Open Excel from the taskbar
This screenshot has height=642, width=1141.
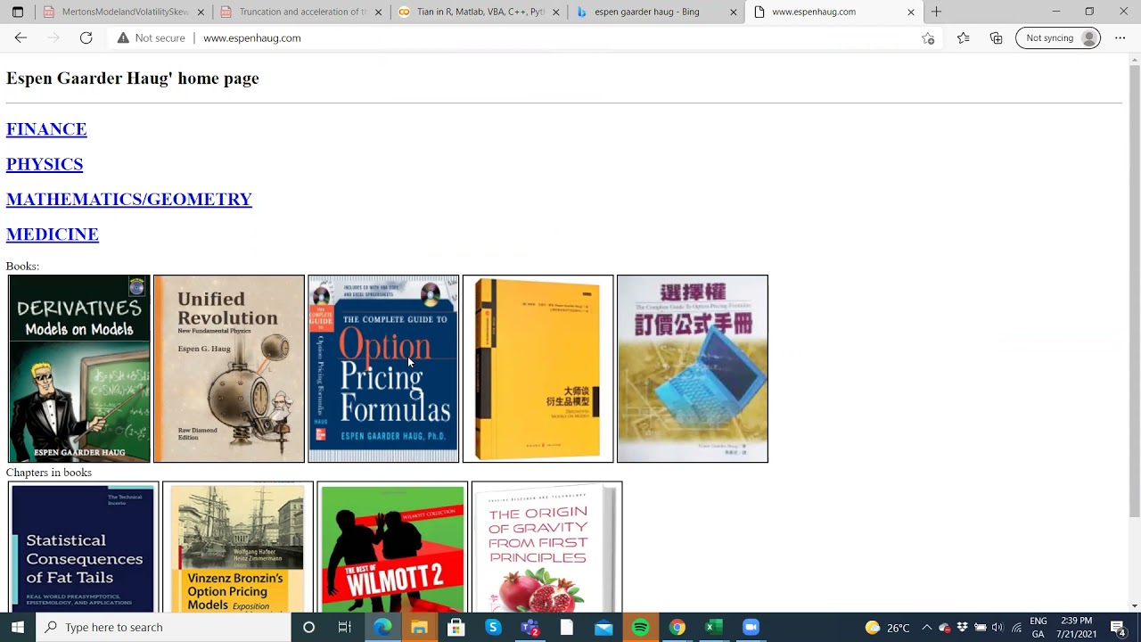pyautogui.click(x=713, y=627)
